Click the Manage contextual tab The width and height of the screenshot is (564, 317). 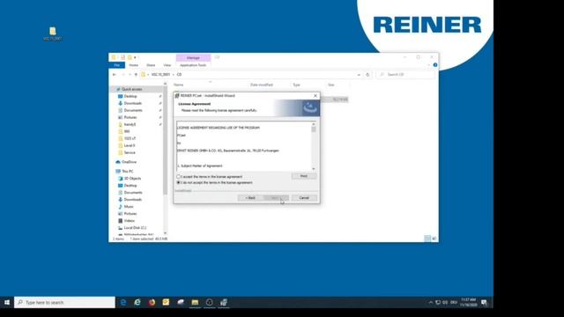[193, 57]
